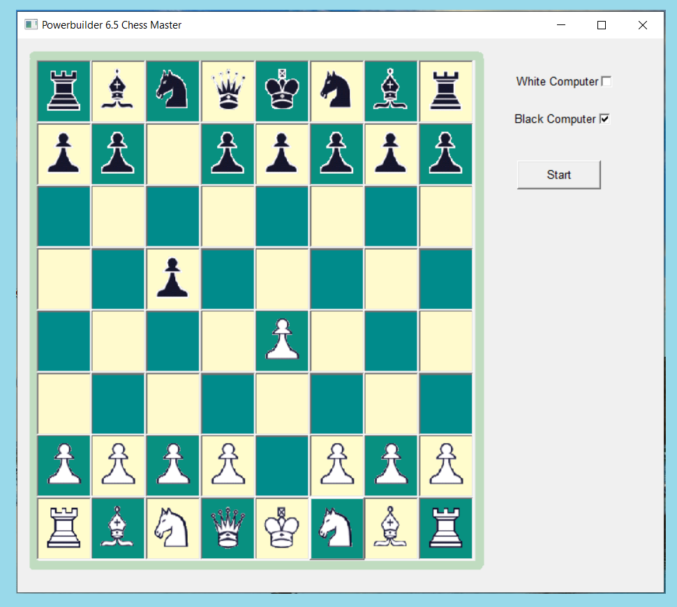Click the advanced black pawn on c5
The height and width of the screenshot is (607, 677).
click(x=172, y=279)
